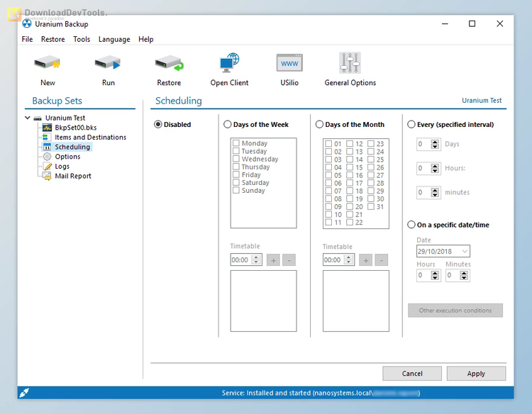This screenshot has width=532, height=414.
Task: Select Logs in the tree
Action: pyautogui.click(x=62, y=167)
